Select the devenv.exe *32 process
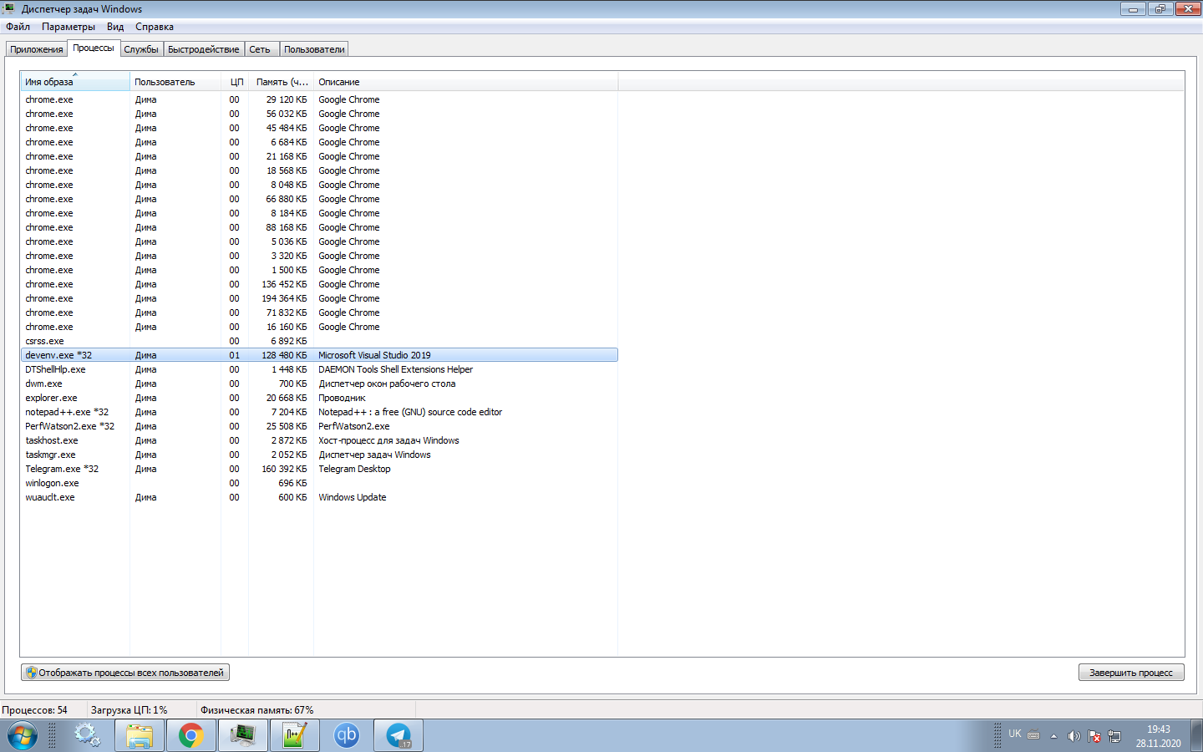 319,355
